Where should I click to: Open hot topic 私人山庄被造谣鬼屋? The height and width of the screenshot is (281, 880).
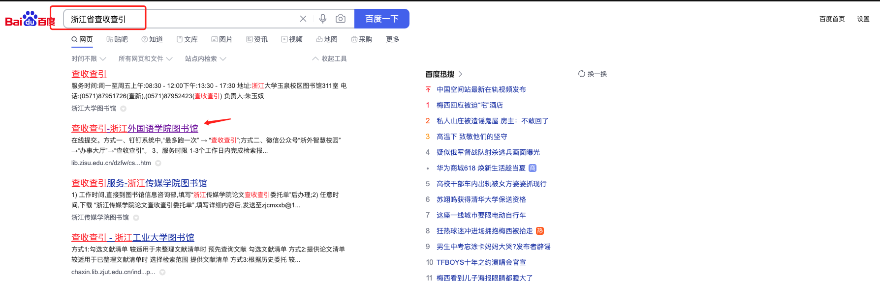point(492,121)
